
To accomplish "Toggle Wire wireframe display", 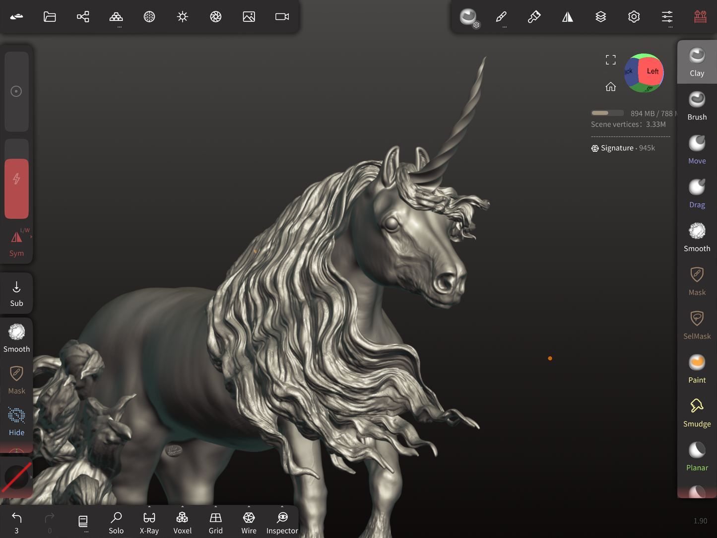I will (x=249, y=523).
